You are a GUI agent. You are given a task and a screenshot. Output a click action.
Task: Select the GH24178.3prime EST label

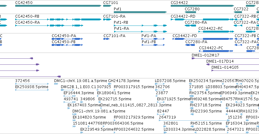point(124,81)
